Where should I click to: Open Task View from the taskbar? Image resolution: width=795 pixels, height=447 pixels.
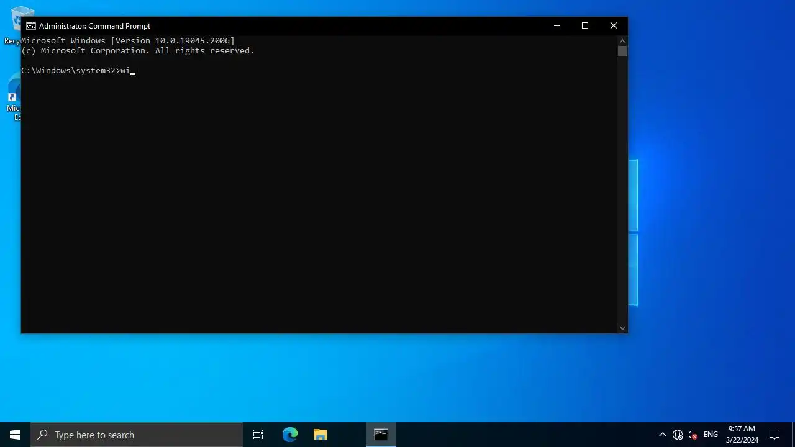(x=258, y=435)
